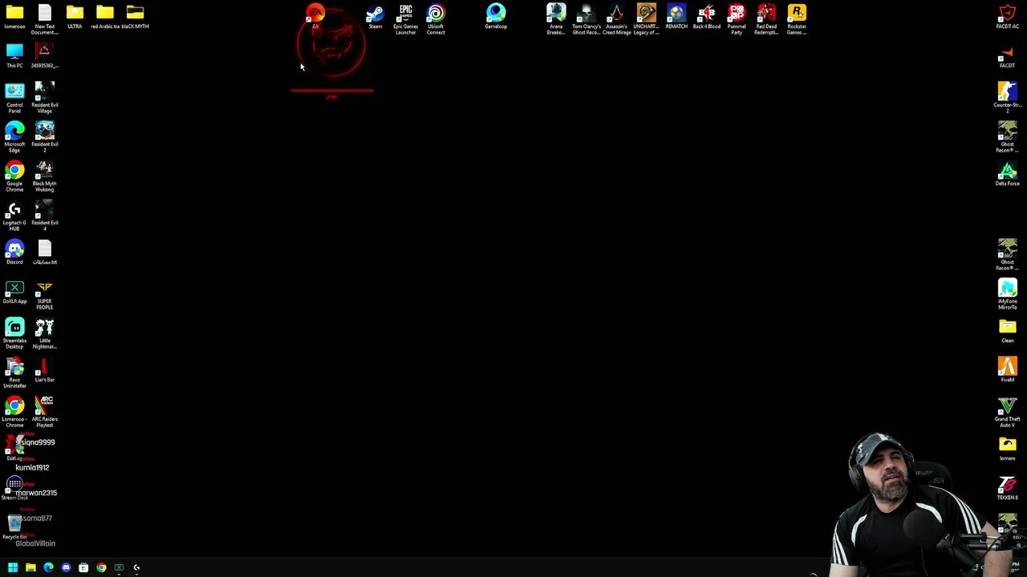This screenshot has height=577, width=1027.
Task: Open the Clean folder
Action: coord(1008,331)
